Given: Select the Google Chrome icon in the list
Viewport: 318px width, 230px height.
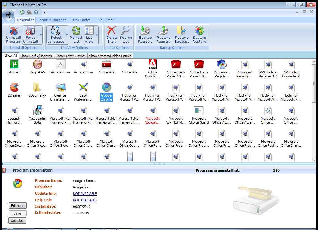Looking at the screenshot, I should 106,87.
